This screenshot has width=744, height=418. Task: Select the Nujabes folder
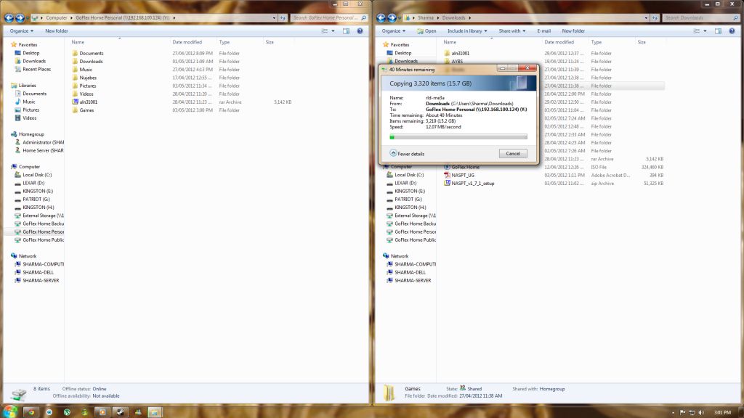pos(88,78)
